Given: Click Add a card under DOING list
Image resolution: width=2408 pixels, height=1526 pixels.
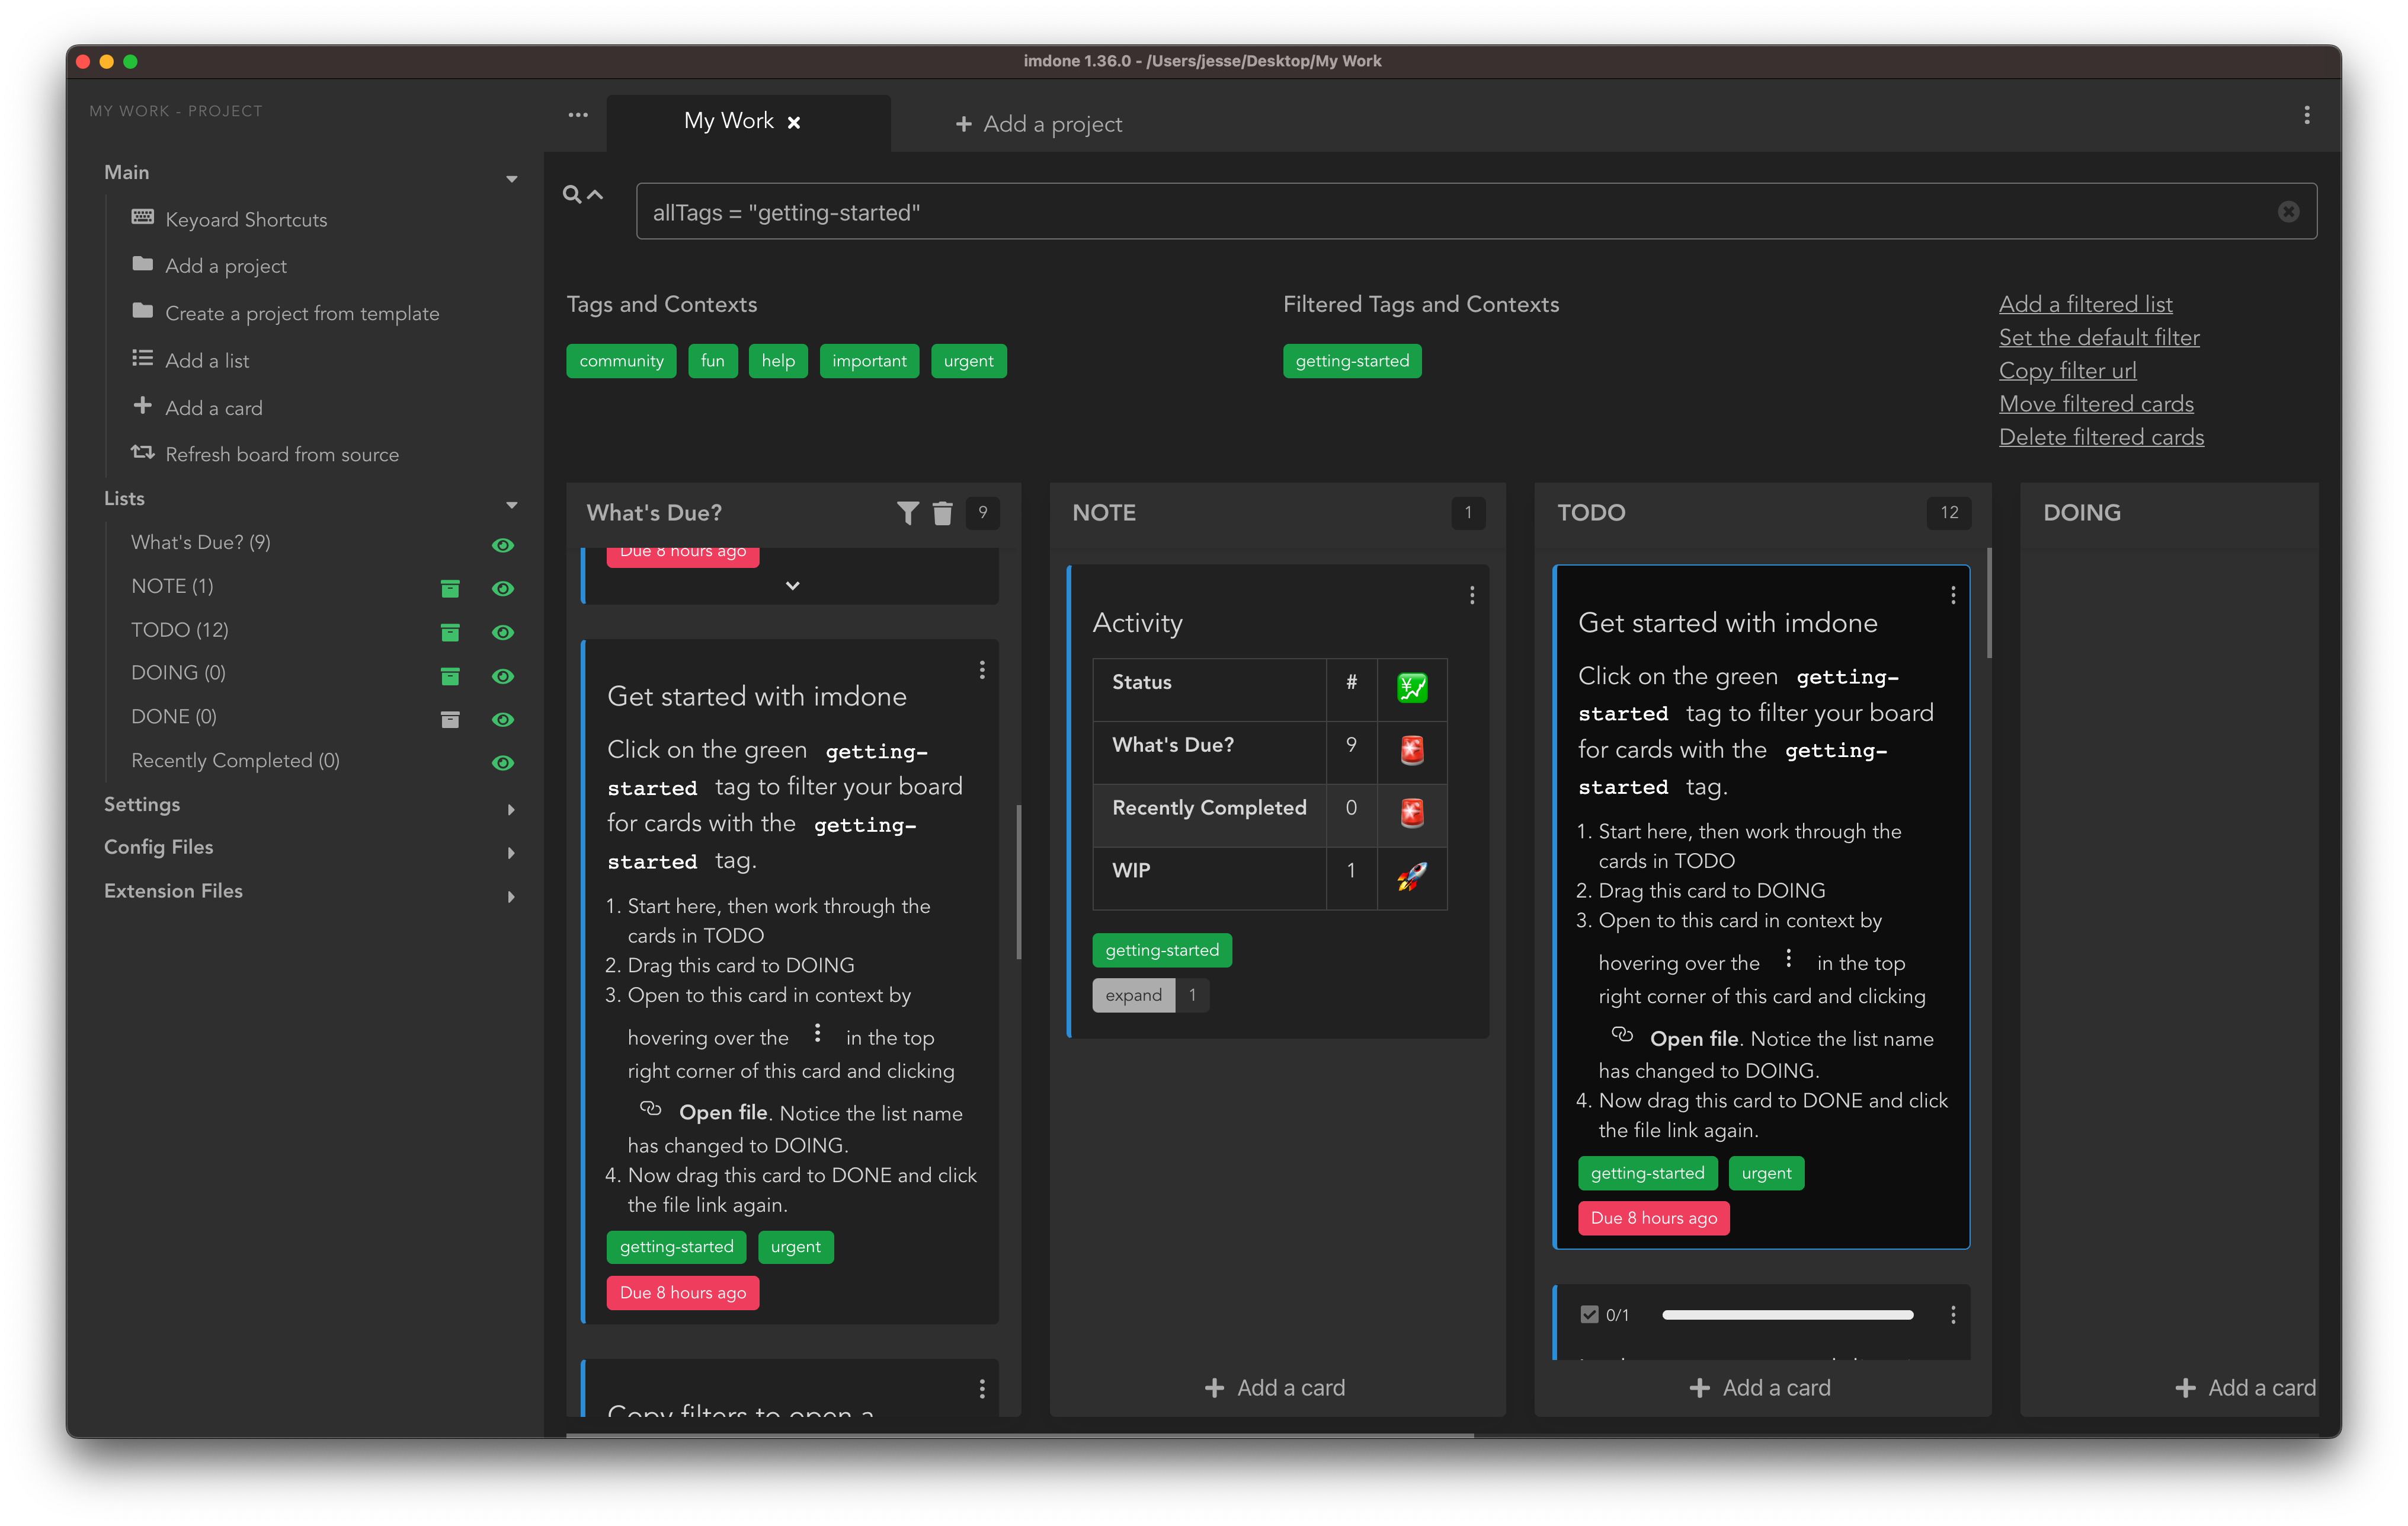Looking at the screenshot, I should click(2245, 1388).
